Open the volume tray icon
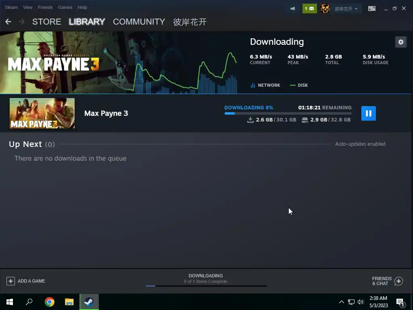This screenshot has height=310, width=413. pos(361,302)
